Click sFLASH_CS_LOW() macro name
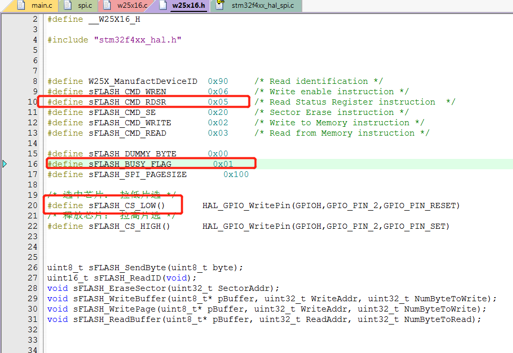The width and height of the screenshot is (513, 353). (127, 205)
